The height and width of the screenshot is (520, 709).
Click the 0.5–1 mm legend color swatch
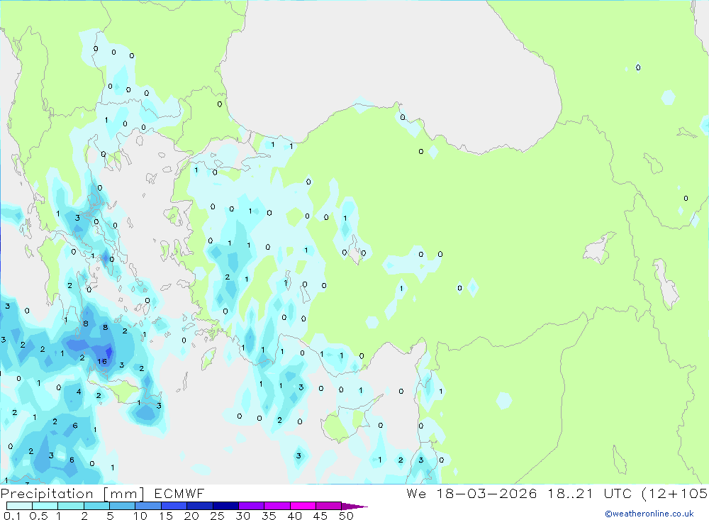tap(45, 506)
